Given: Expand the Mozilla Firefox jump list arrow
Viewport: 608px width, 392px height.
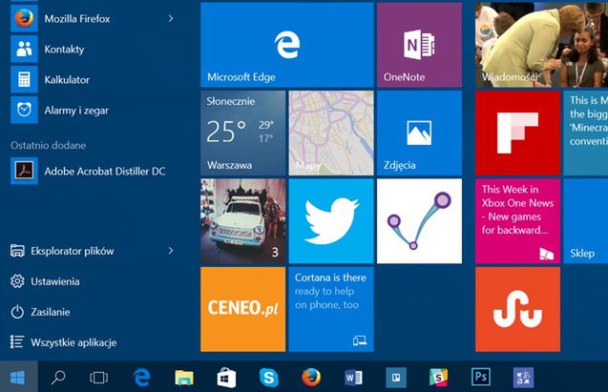Looking at the screenshot, I should (171, 18).
